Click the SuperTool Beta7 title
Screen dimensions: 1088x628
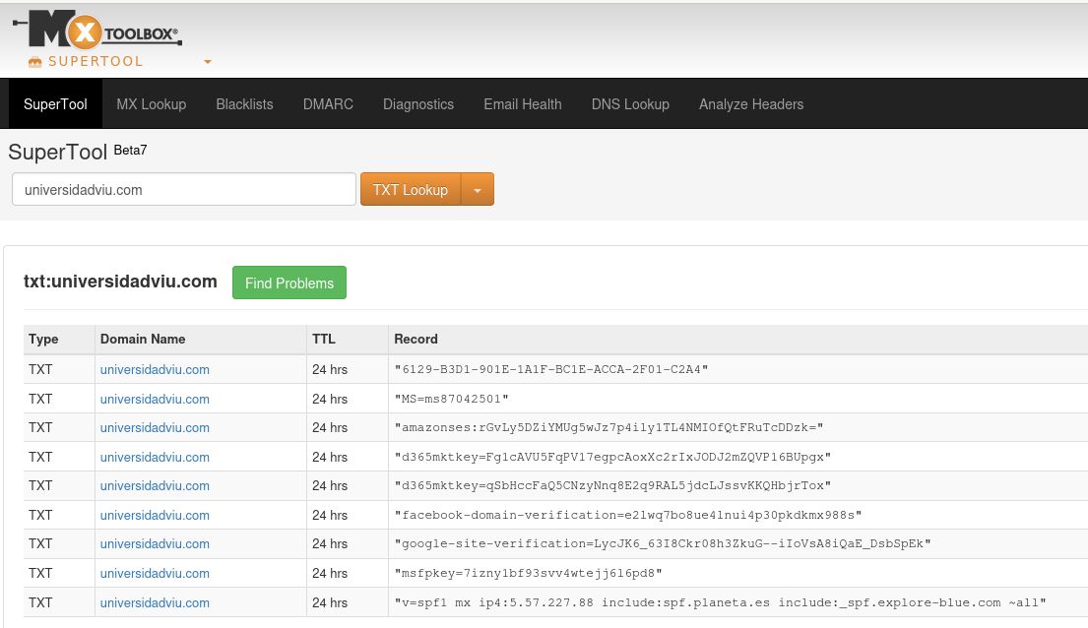tap(78, 152)
